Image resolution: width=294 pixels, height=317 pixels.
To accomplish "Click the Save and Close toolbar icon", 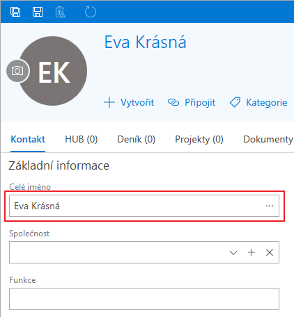I will (15, 12).
